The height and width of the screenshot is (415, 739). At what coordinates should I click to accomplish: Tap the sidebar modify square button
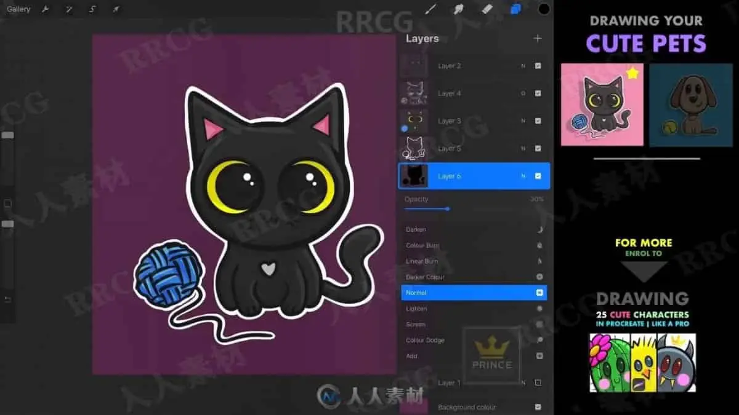[7, 204]
